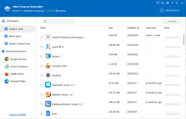Select the DiskMark version 1.0 checkbox
This screenshot has height=119, width=186.
(41, 95)
